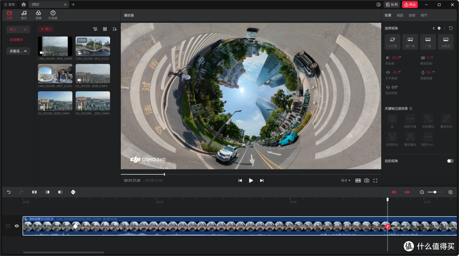Click the red 导出 export button

coord(410,4)
